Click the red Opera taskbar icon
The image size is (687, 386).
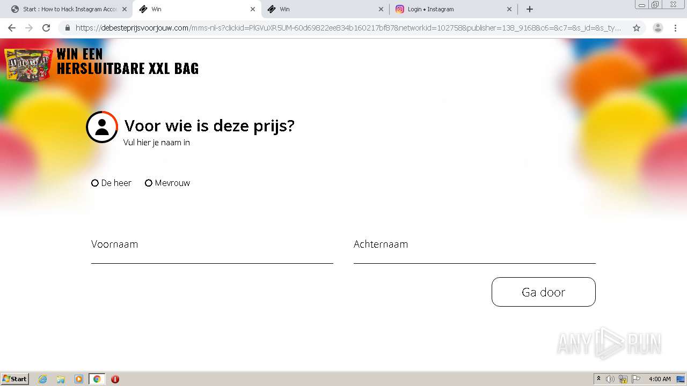coord(115,379)
